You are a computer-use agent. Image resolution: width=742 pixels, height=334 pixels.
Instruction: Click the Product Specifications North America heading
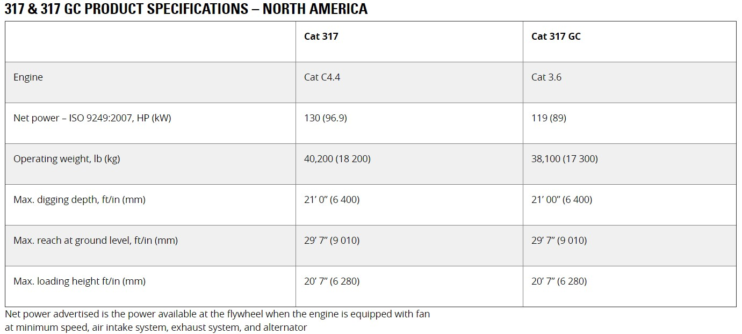[x=186, y=9]
